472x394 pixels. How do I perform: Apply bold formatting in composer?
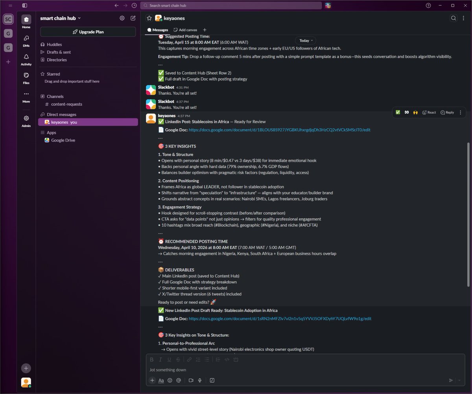coord(152,359)
